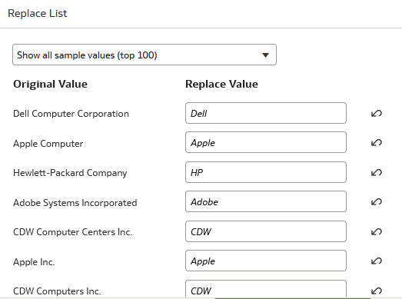Reset Adobe Systems Incorporated replace value
Screen dimensions: 402x299
[x=377, y=202]
